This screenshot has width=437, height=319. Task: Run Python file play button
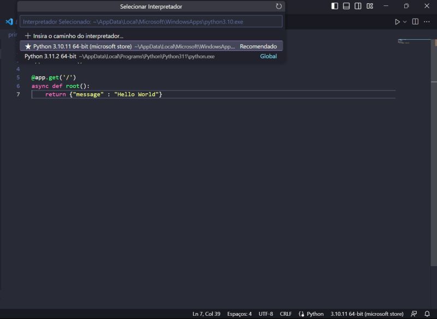pyautogui.click(x=397, y=22)
